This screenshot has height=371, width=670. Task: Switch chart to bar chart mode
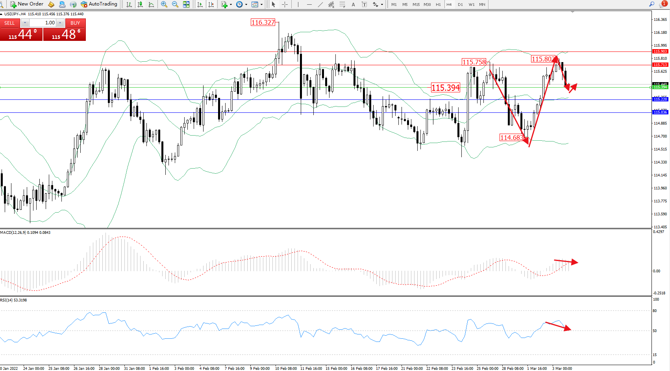[x=129, y=4]
